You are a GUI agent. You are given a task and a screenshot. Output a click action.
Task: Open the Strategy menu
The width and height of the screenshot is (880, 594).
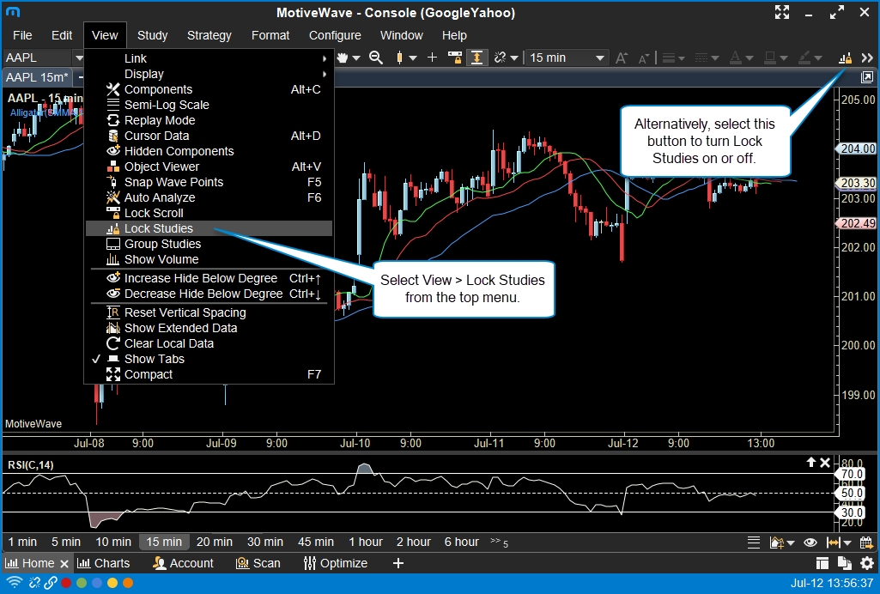click(x=209, y=35)
